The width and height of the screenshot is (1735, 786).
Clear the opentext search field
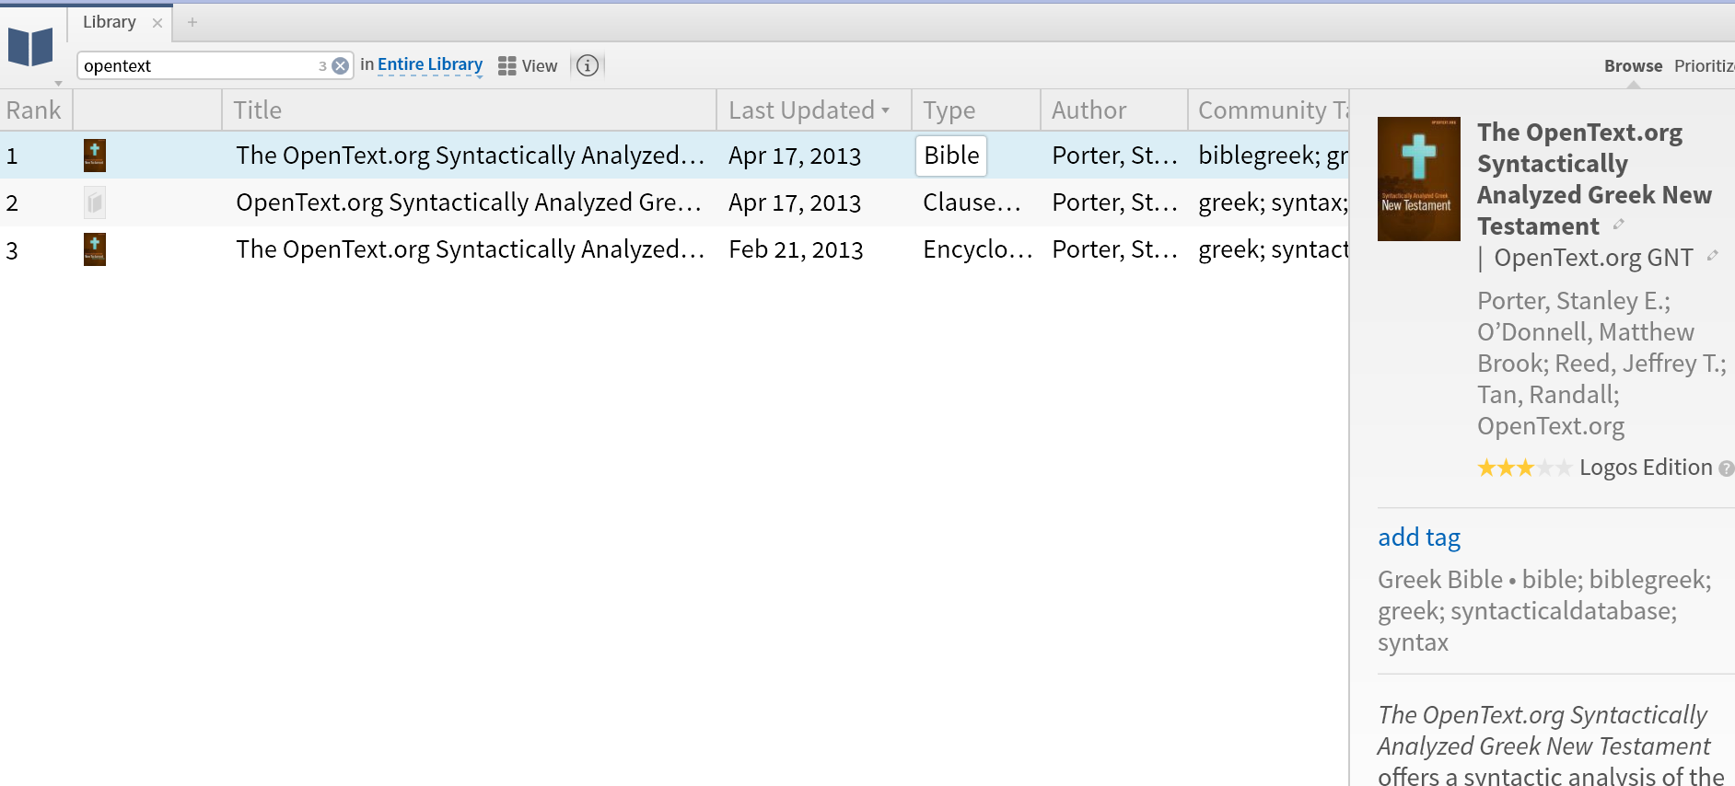tap(341, 65)
